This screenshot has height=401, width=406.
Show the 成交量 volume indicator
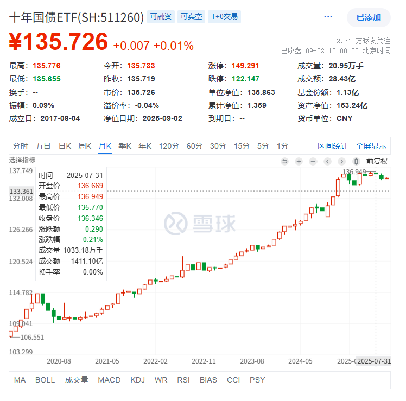[x=77, y=380]
